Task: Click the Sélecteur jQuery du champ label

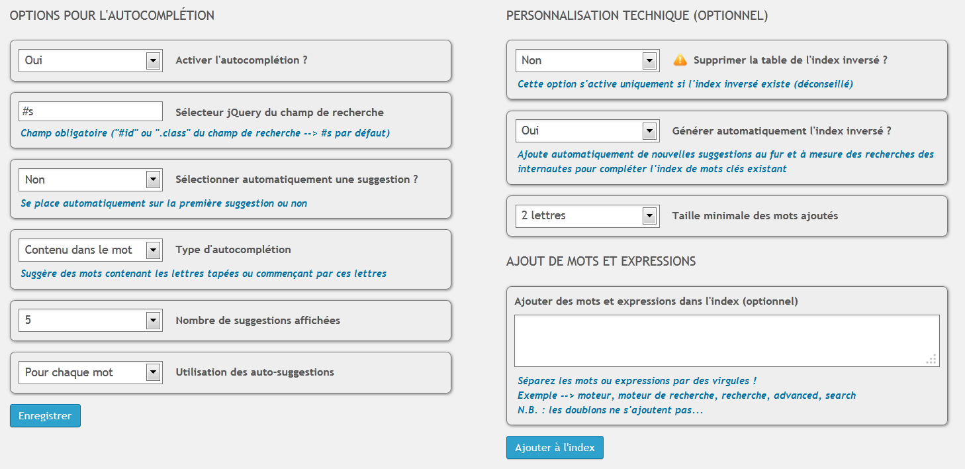Action: (x=279, y=113)
